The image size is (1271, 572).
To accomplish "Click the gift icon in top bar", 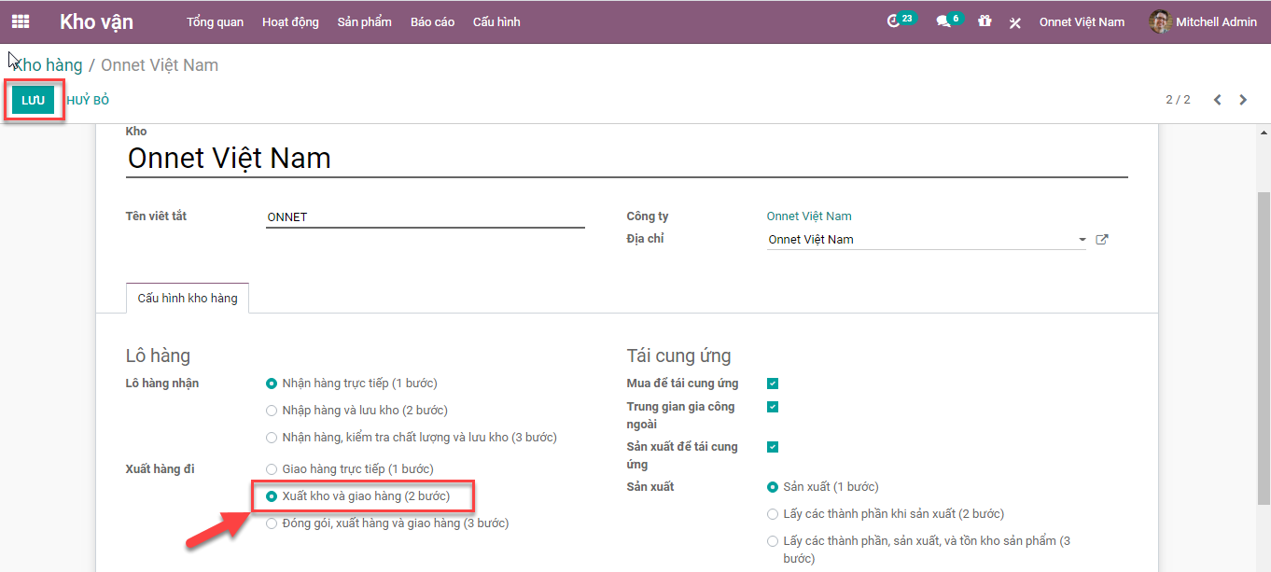I will tap(985, 21).
